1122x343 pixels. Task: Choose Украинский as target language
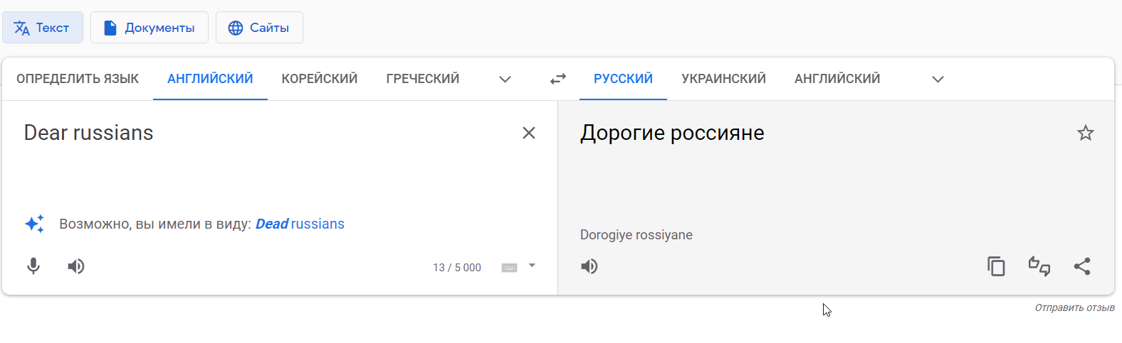pyautogui.click(x=723, y=79)
